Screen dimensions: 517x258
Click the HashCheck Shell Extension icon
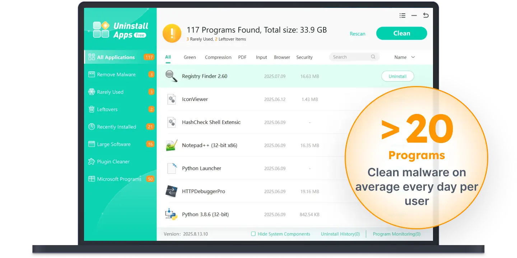[x=172, y=122]
